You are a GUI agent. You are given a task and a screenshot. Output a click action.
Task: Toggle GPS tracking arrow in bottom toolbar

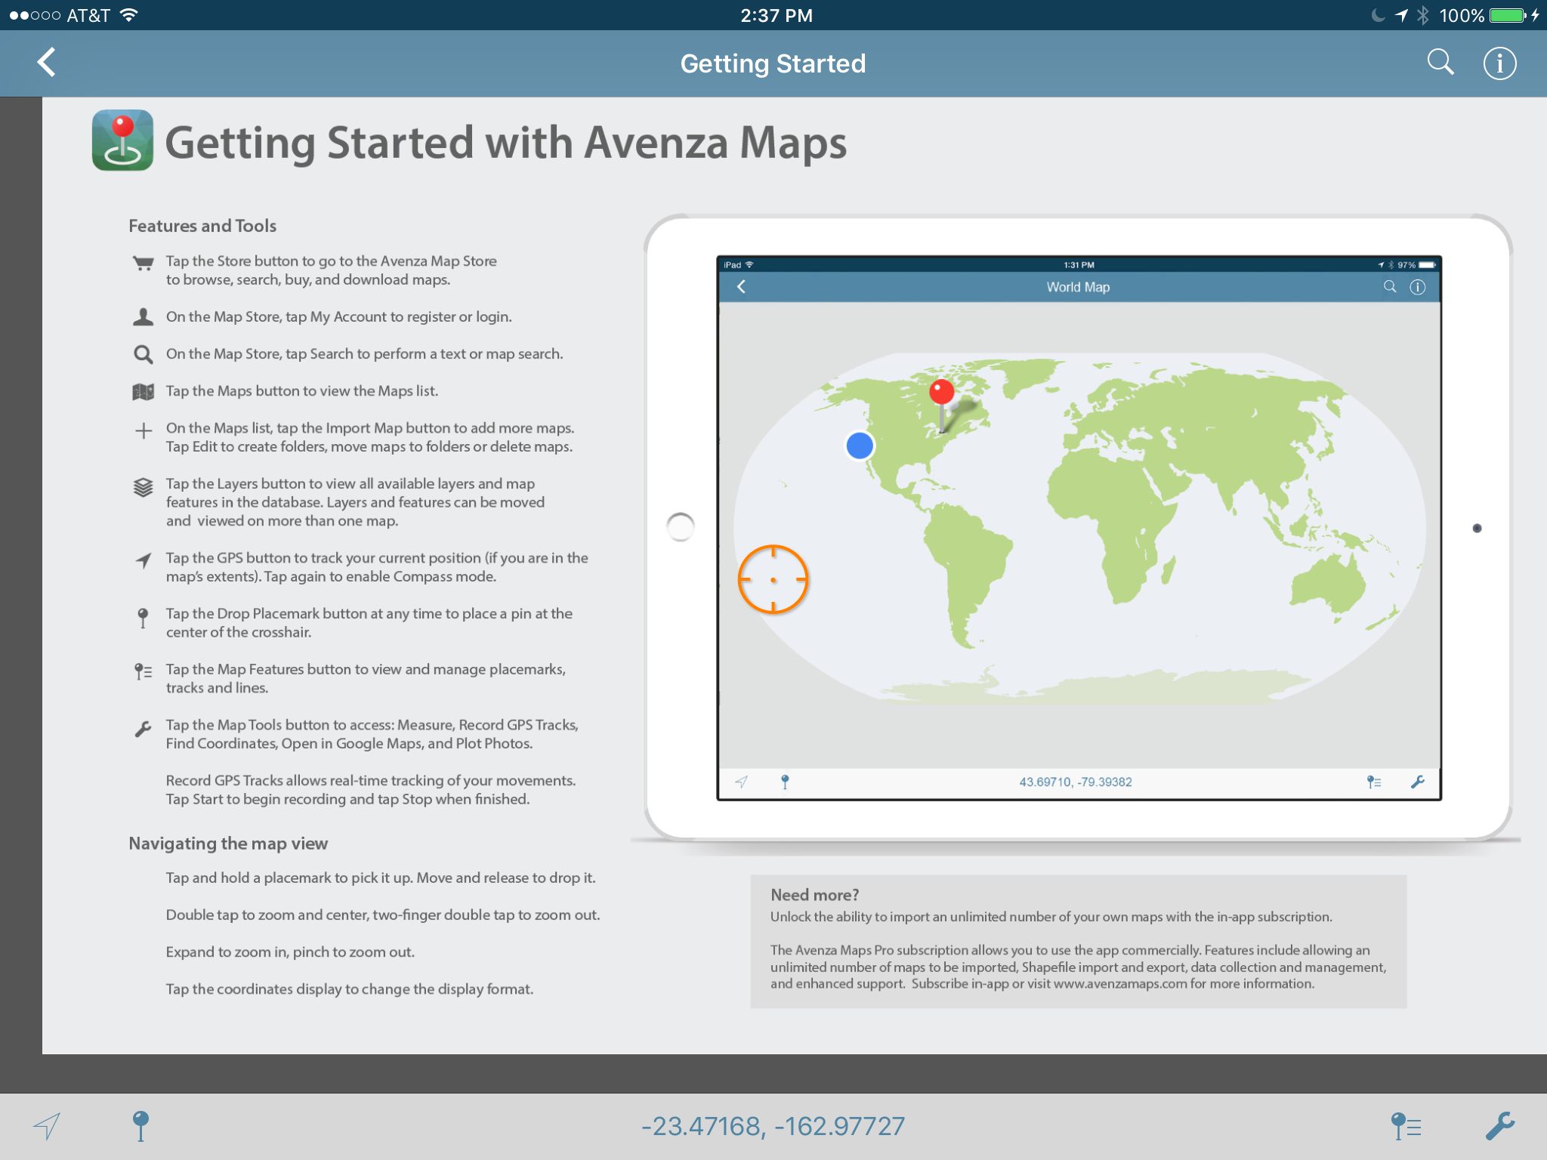(x=47, y=1126)
